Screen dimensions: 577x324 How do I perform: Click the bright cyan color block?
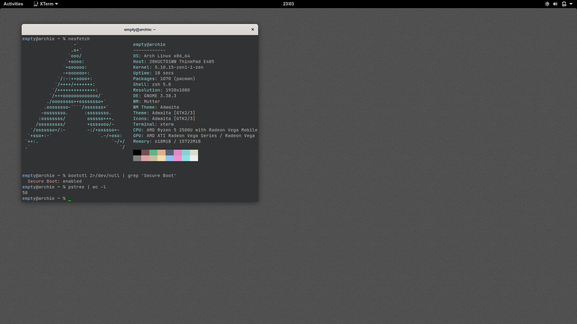point(186,158)
